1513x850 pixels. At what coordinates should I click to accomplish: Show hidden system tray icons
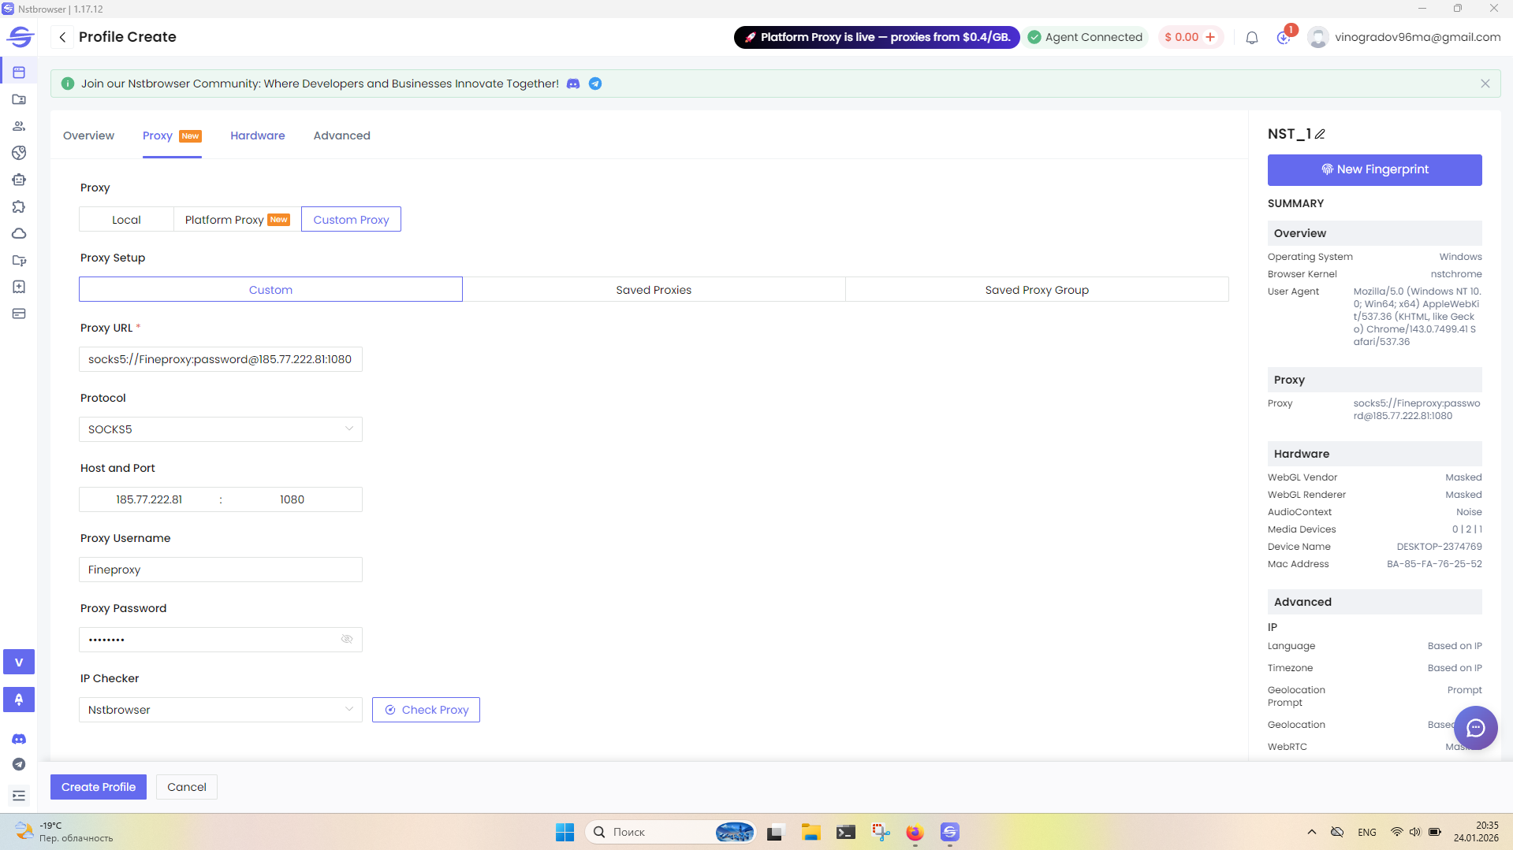tap(1312, 832)
